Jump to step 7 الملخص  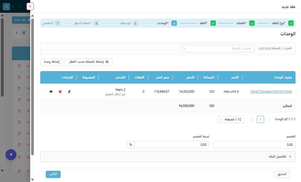(x=51, y=23)
